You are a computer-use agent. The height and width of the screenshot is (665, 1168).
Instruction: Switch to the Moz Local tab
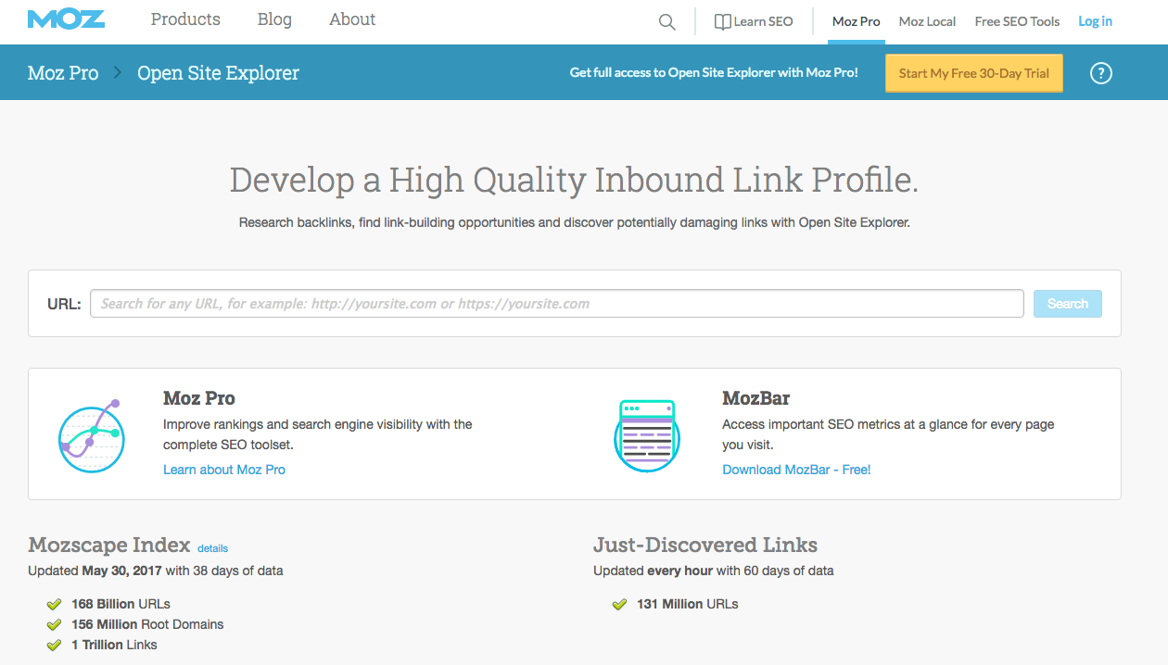click(x=927, y=21)
